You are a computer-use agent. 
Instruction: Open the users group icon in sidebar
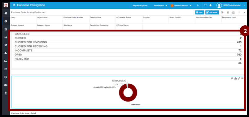click(6, 85)
